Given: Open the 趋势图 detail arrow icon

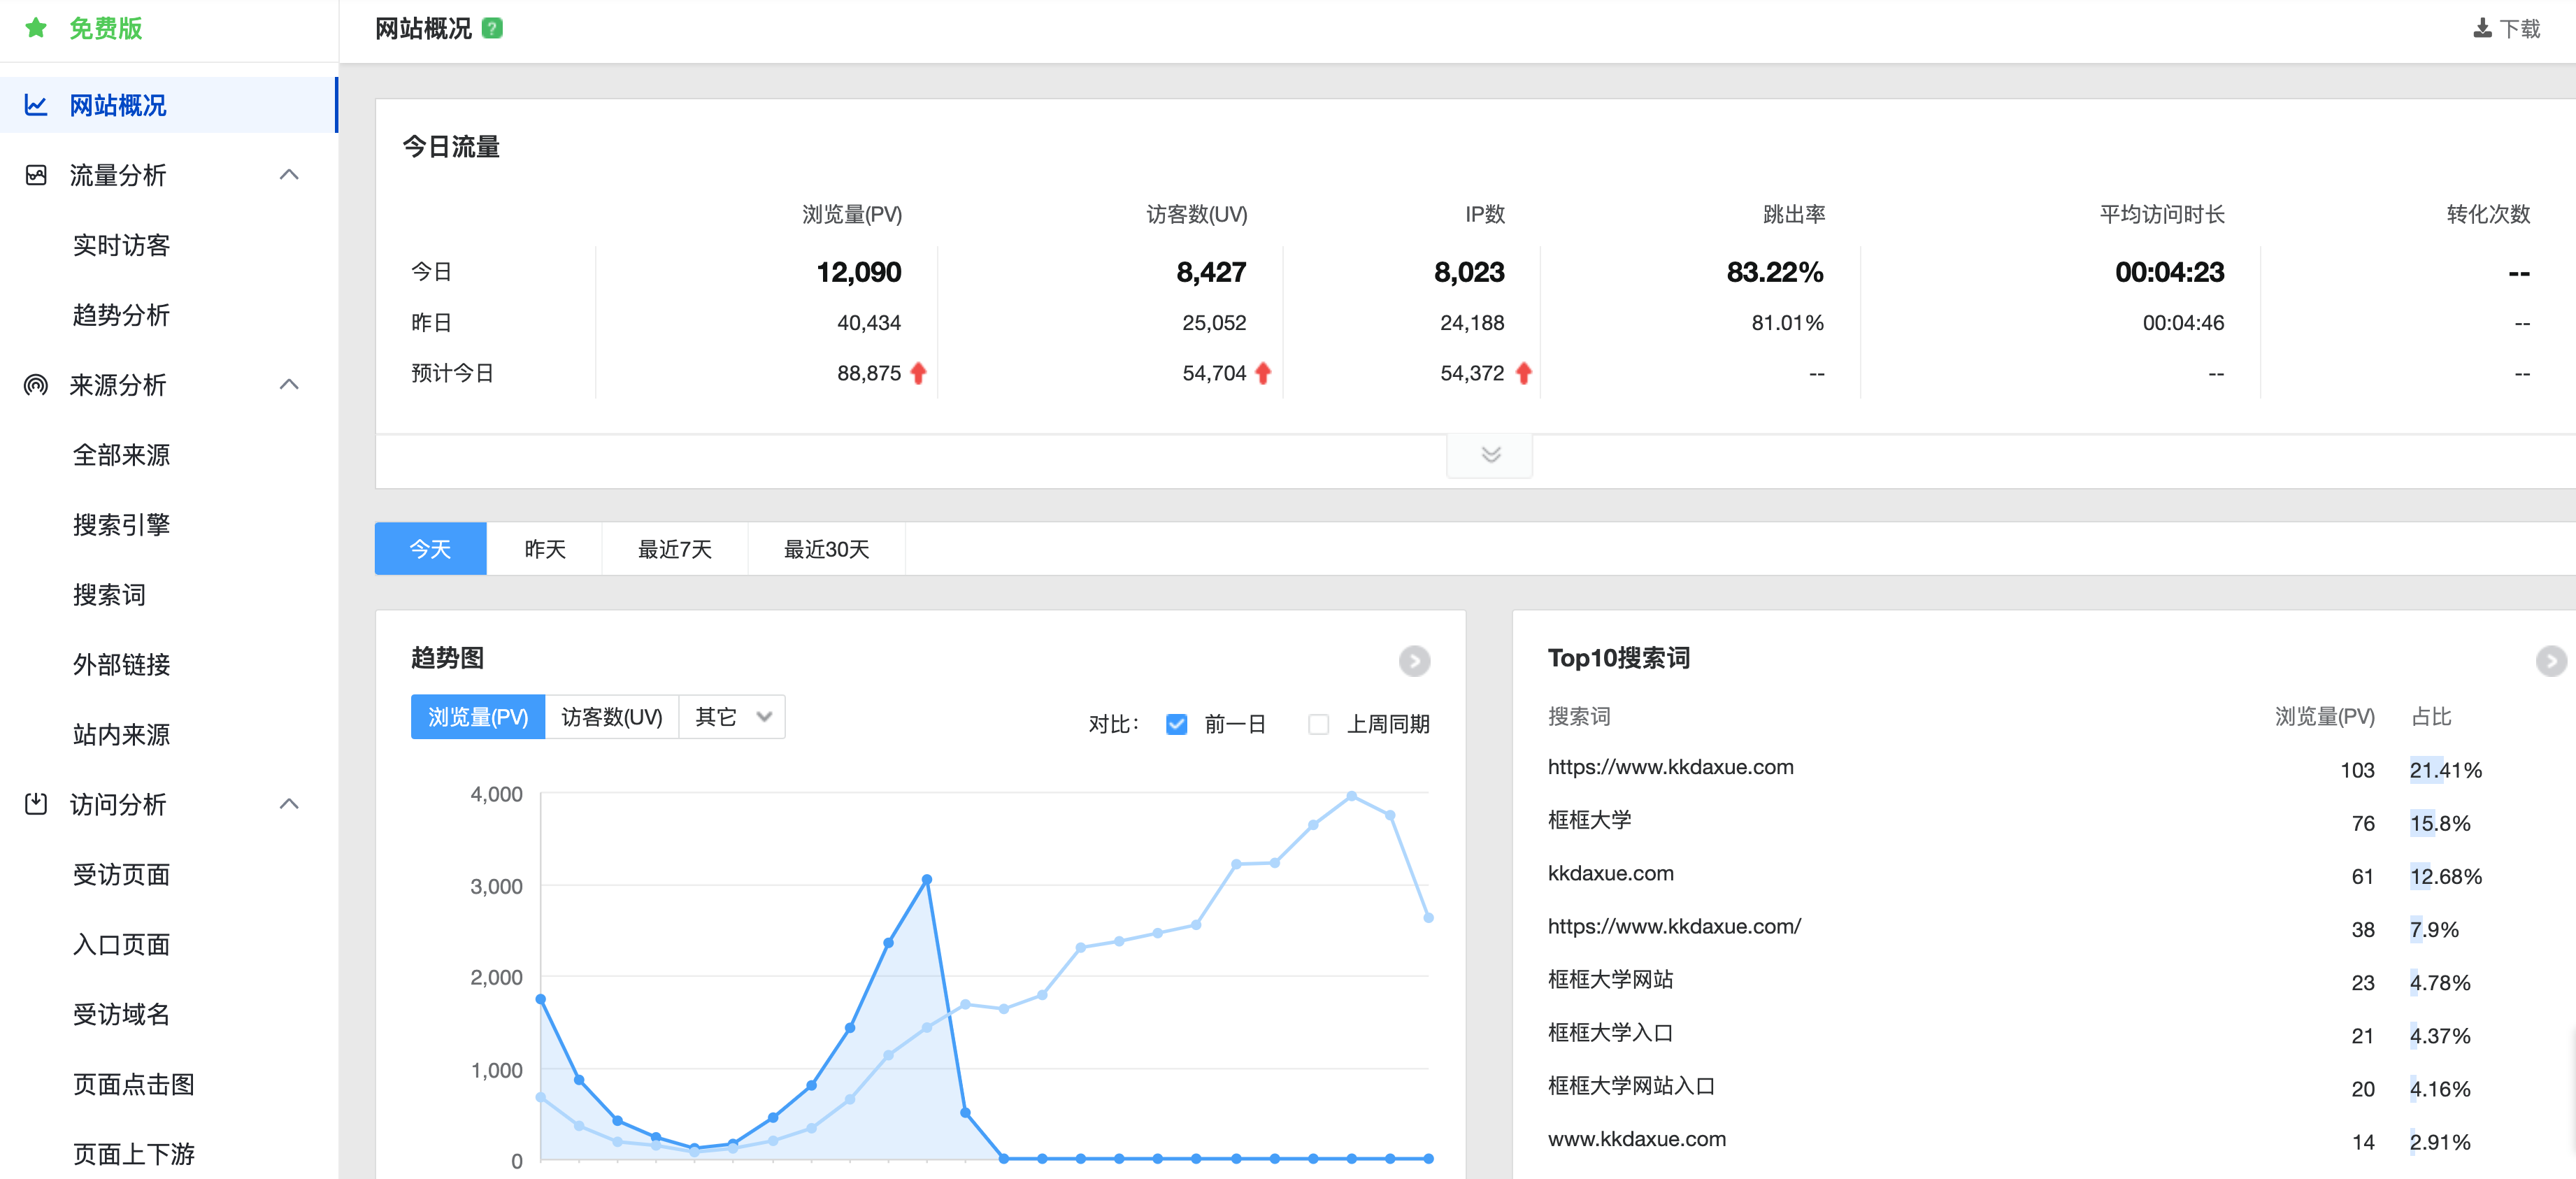Looking at the screenshot, I should pyautogui.click(x=1414, y=661).
